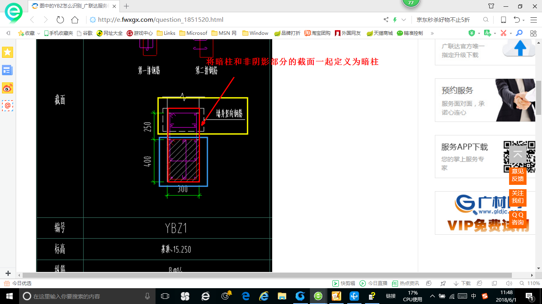Open the 网址大全 bookmark
The width and height of the screenshot is (542, 304).
click(110, 33)
